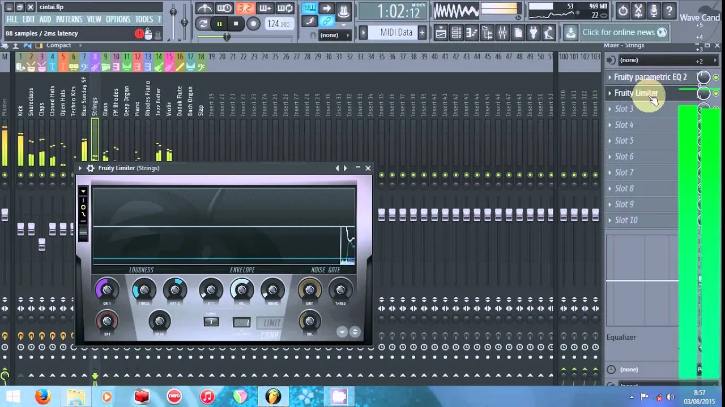
Task: Open the channel rack view icon
Action: coord(456,33)
